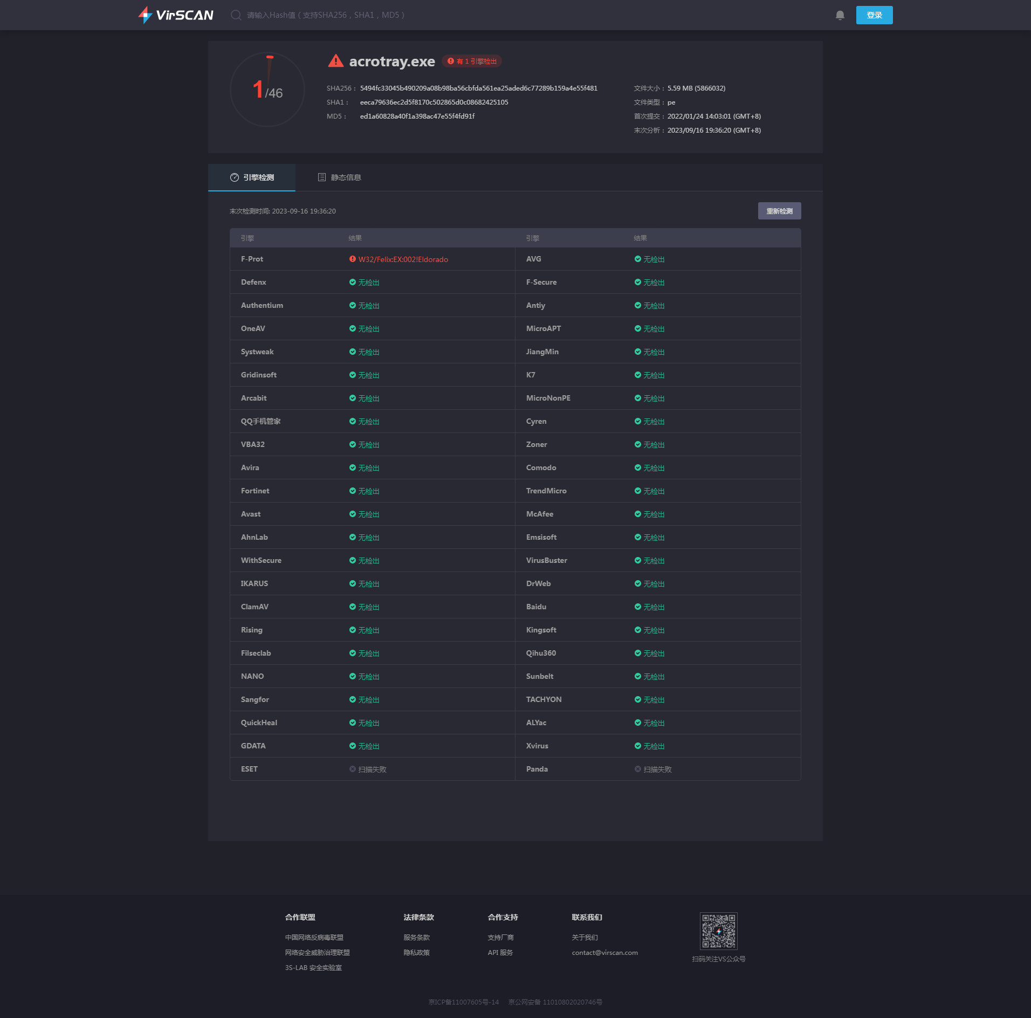This screenshot has width=1031, height=1018.
Task: Click the contact@virscan.com email link
Action: point(604,953)
